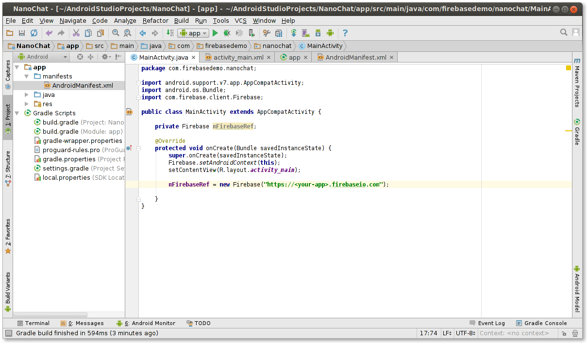Open the Android project view dropdown
The image size is (587, 343).
point(42,57)
